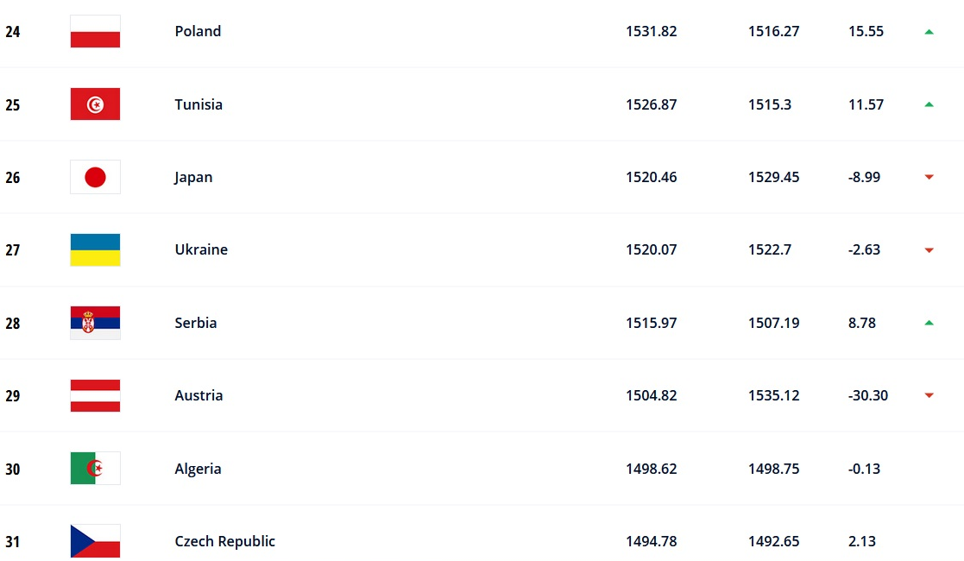Image resolution: width=964 pixels, height=561 pixels.
Task: Click the Algeria flag icon
Action: coord(95,469)
